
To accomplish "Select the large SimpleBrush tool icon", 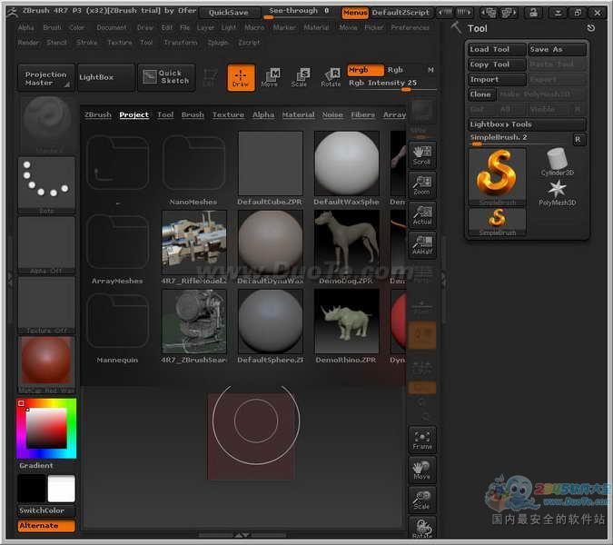I will tap(497, 177).
